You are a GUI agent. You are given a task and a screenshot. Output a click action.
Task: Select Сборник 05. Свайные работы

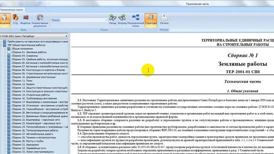(x=40, y=59)
